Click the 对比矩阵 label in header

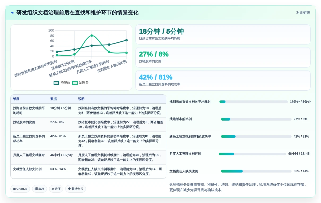point(303,13)
